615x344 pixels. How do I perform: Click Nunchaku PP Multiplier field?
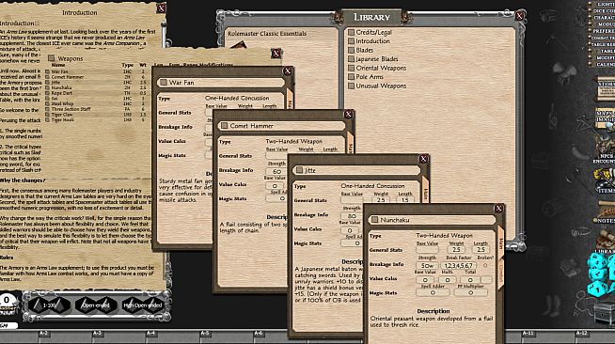(x=471, y=292)
